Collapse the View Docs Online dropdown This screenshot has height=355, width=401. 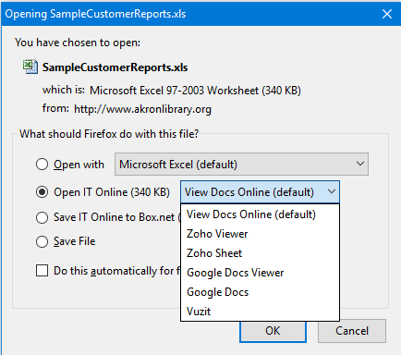pyautogui.click(x=260, y=192)
